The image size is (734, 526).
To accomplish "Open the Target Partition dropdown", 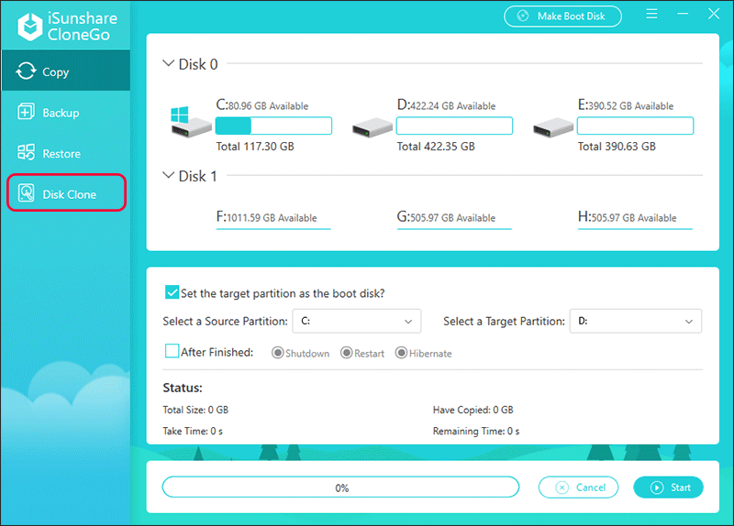I will tap(635, 322).
